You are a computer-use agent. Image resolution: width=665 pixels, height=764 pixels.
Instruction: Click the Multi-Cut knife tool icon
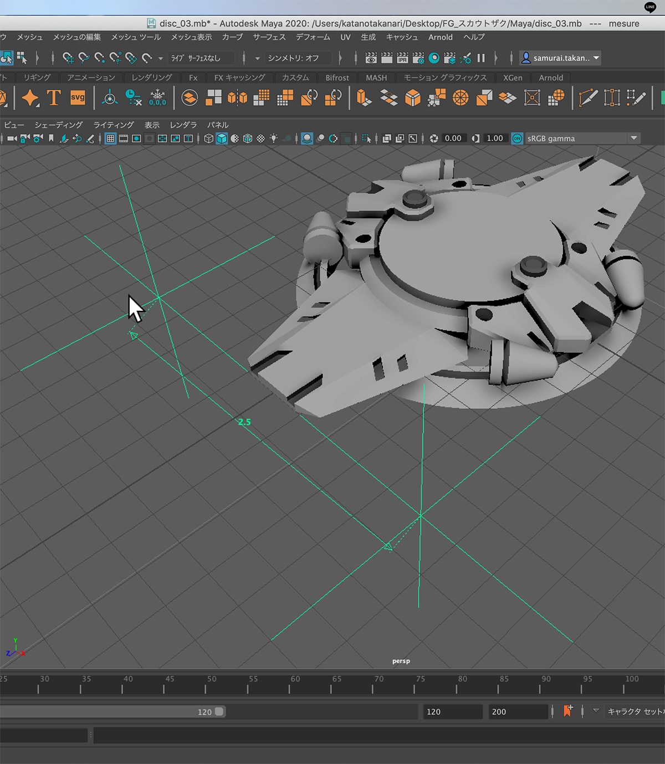(x=588, y=98)
